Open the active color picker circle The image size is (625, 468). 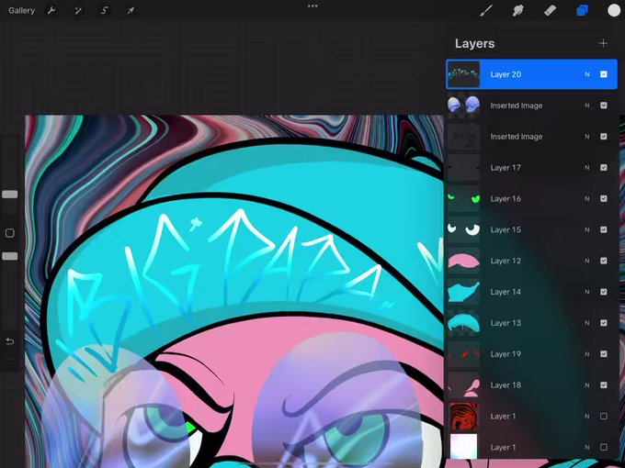coord(614,11)
